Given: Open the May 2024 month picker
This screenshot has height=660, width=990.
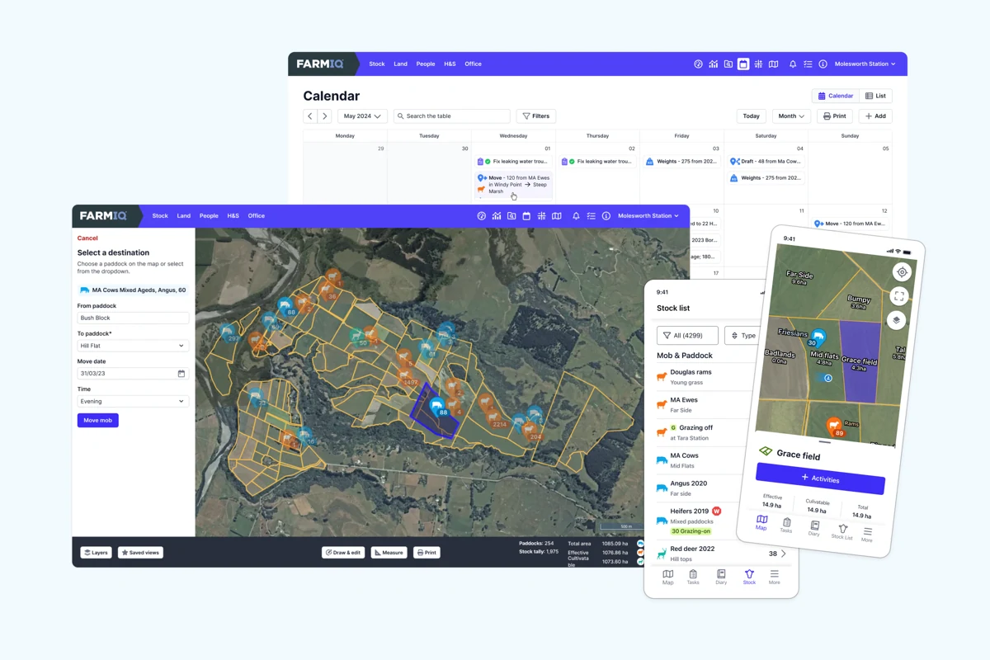Looking at the screenshot, I should point(362,116).
